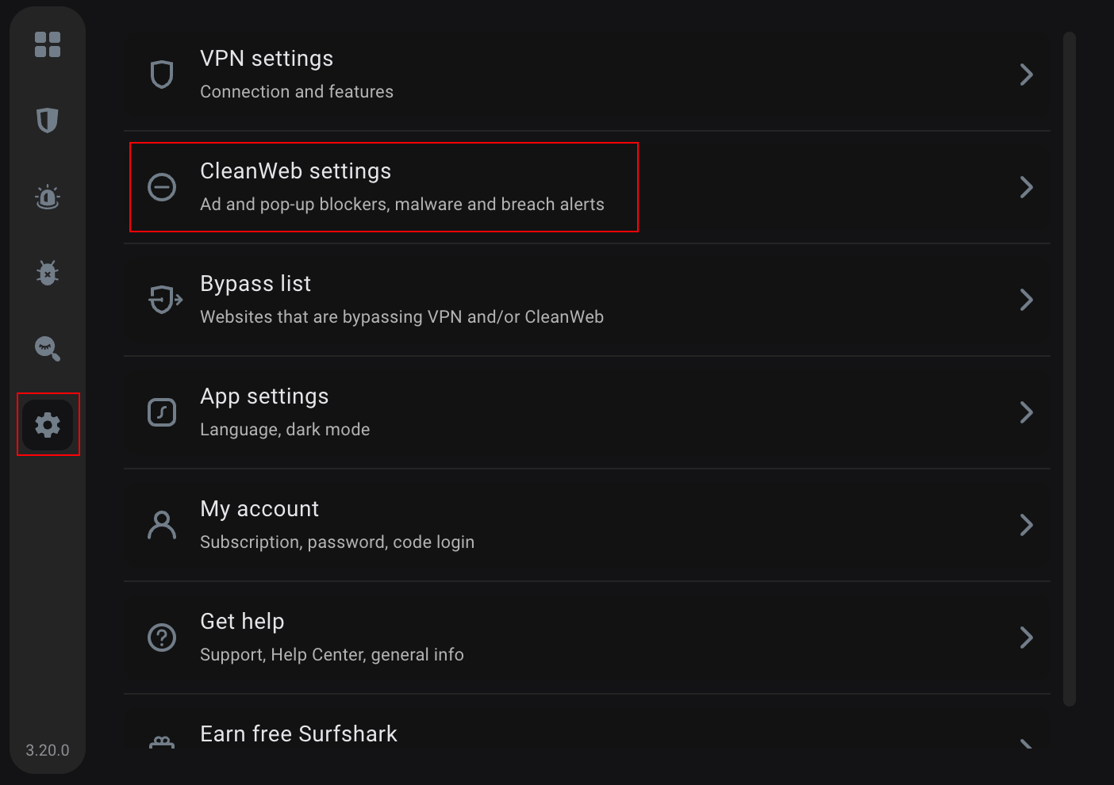
Task: Expand Bypass list via its chevron
Action: [1026, 300]
